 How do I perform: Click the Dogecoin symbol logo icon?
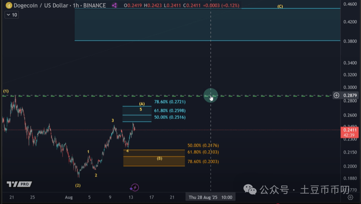click(x=9, y=5)
